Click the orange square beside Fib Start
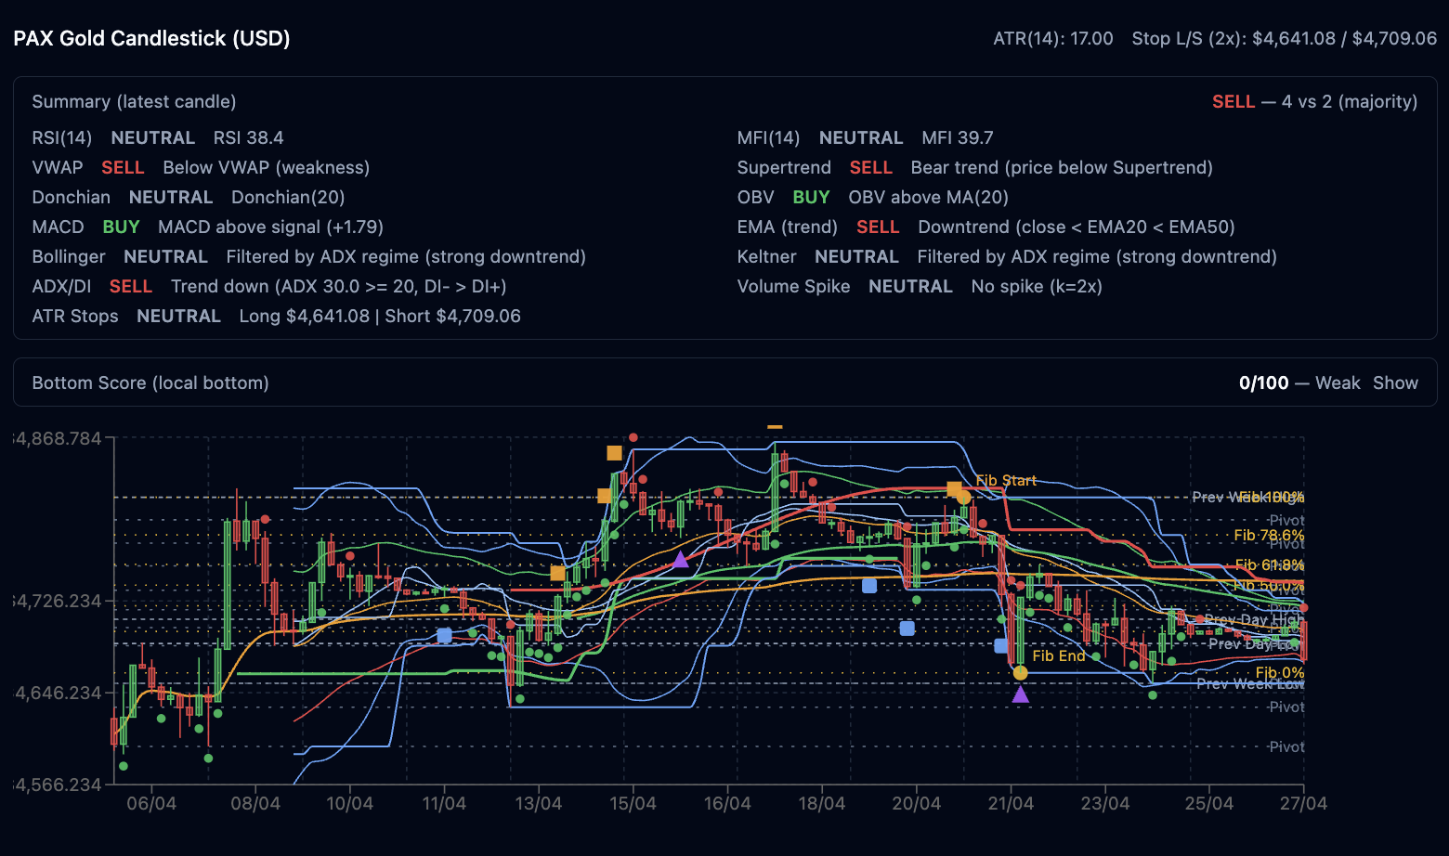Screen dimensions: 1449x856 click(954, 488)
